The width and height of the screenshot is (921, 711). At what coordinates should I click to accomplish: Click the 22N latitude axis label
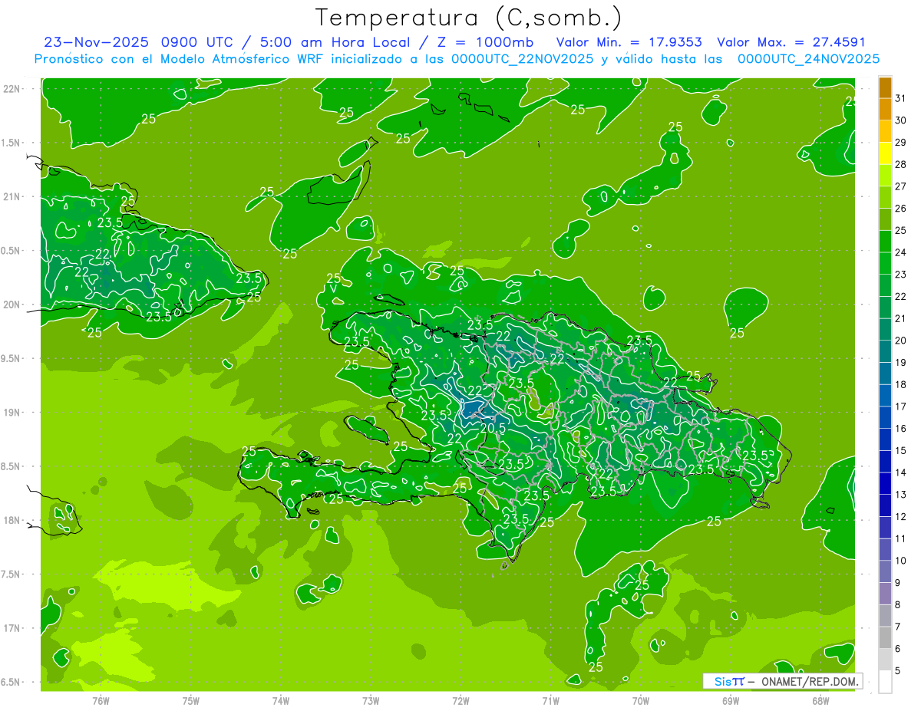pyautogui.click(x=11, y=89)
